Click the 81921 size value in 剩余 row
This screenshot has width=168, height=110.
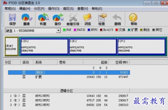pyautogui.click(x=124, y=72)
